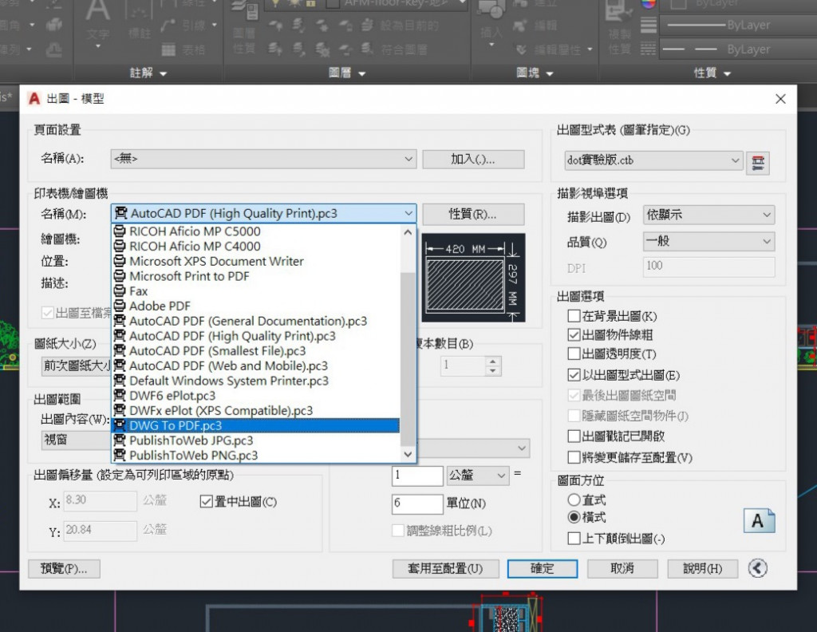Open the 公釐 units dropdown
This screenshot has width=817, height=632.
pos(477,476)
